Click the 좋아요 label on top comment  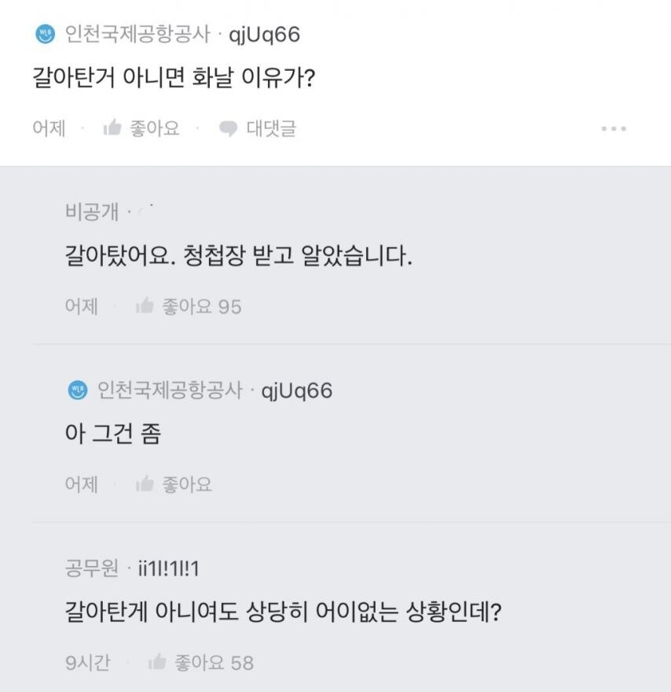tap(154, 128)
